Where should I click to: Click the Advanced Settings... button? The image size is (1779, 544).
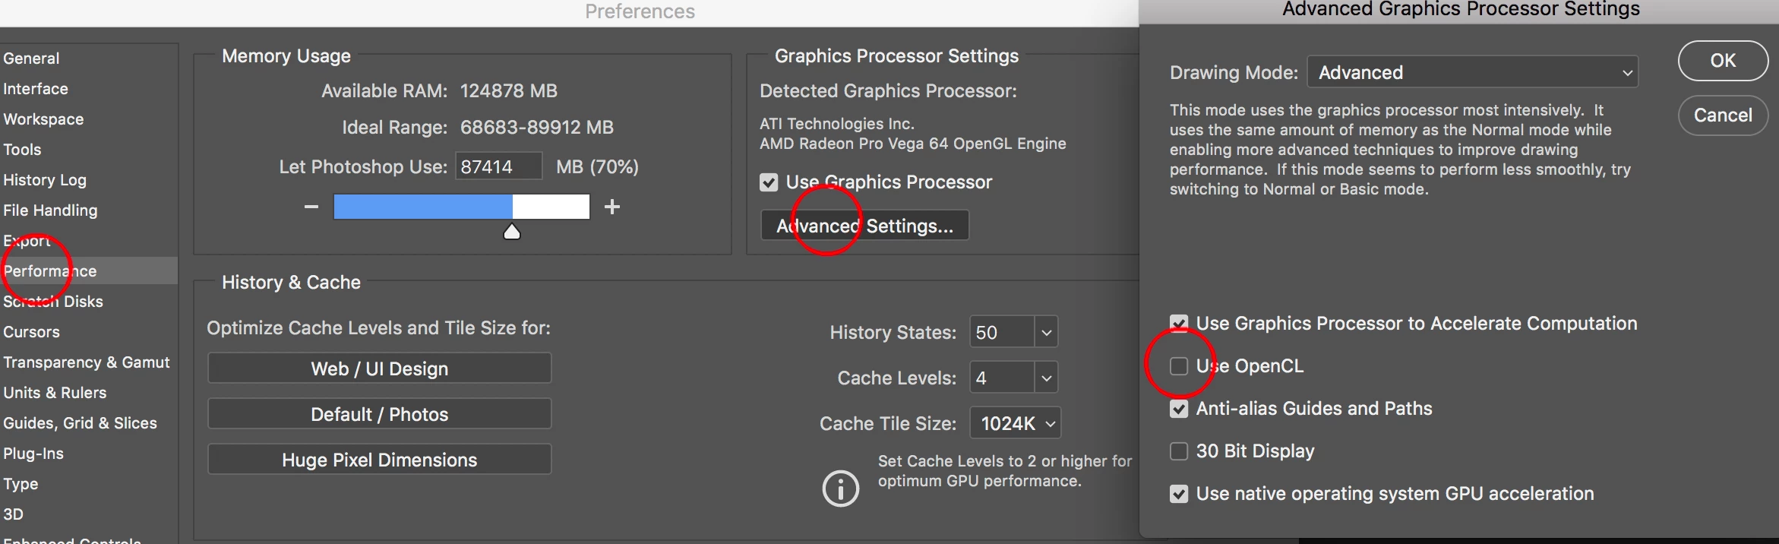864,226
